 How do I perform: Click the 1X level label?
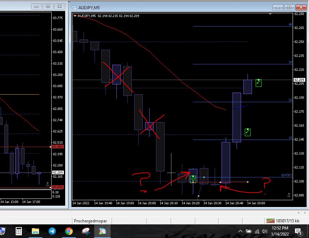[x=290, y=138]
